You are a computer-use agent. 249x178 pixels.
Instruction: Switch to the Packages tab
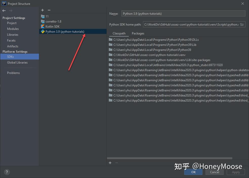[x=138, y=33]
